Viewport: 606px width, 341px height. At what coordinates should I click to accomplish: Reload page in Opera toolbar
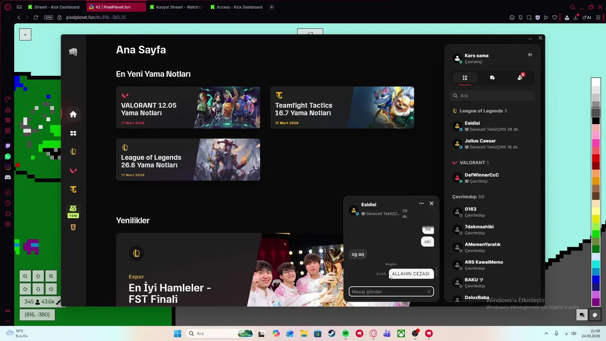(x=36, y=18)
